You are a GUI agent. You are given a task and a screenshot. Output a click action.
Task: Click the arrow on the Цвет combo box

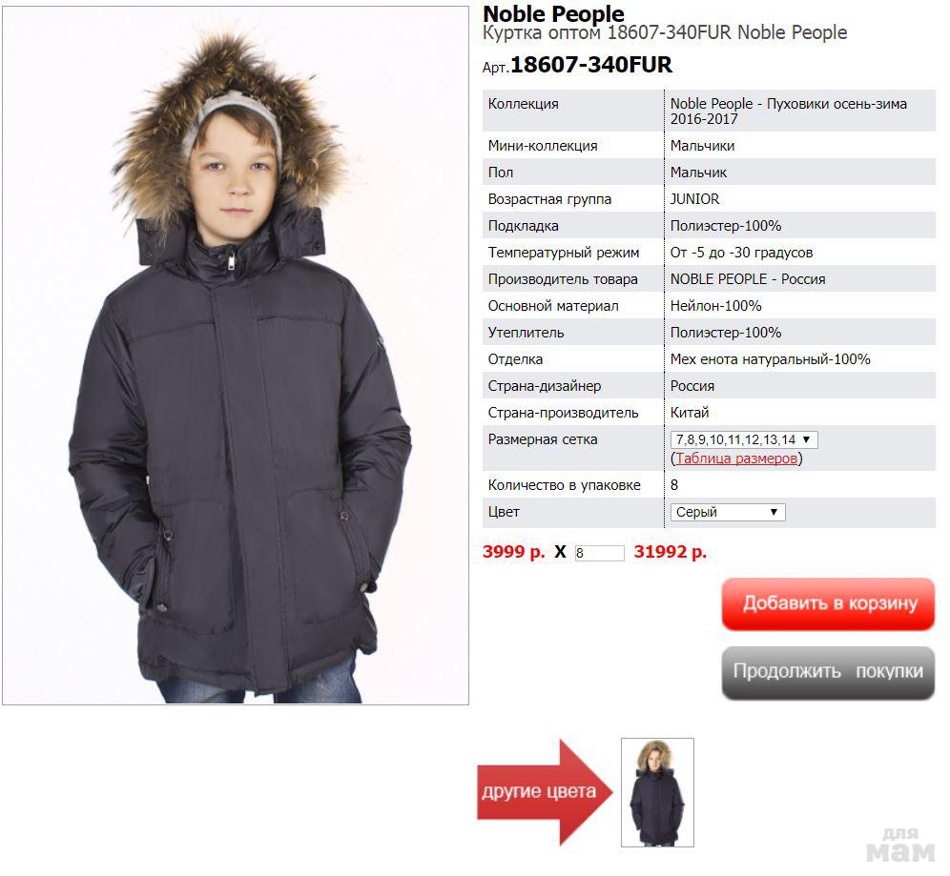coord(774,512)
